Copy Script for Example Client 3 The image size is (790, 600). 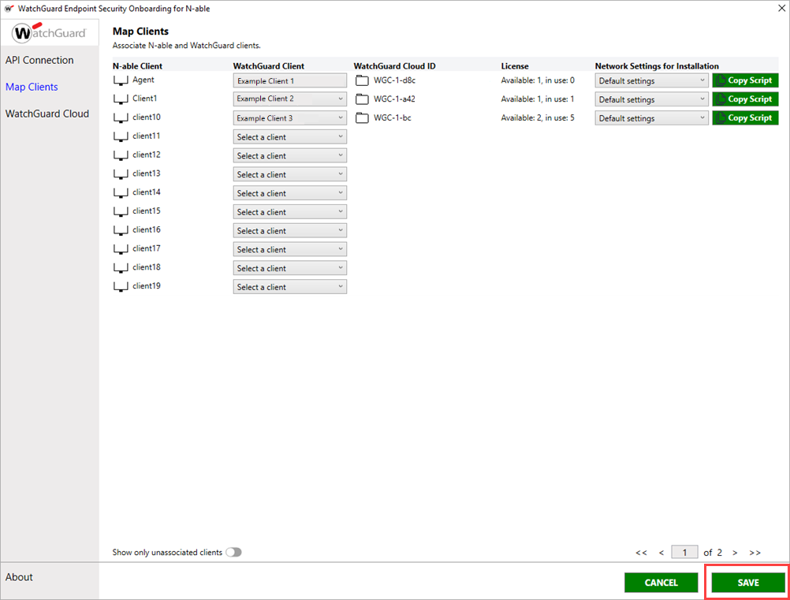(745, 117)
